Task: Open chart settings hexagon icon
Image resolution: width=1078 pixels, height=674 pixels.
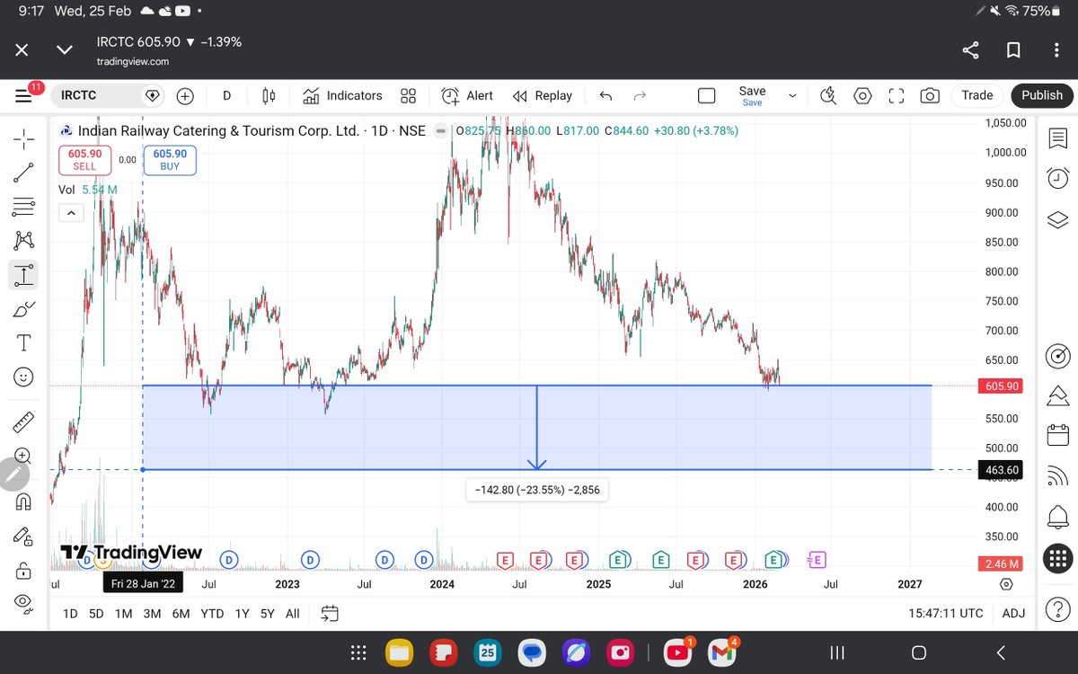Action: [x=862, y=95]
